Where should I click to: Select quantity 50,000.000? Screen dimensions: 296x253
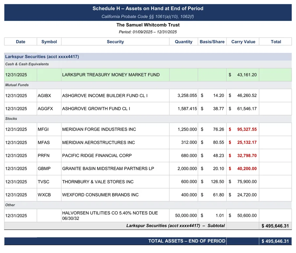pyautogui.click(x=186, y=215)
